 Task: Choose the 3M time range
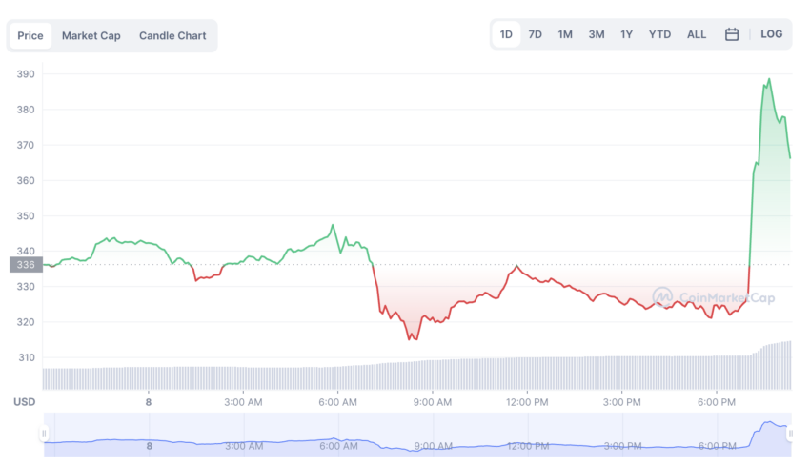pos(597,34)
